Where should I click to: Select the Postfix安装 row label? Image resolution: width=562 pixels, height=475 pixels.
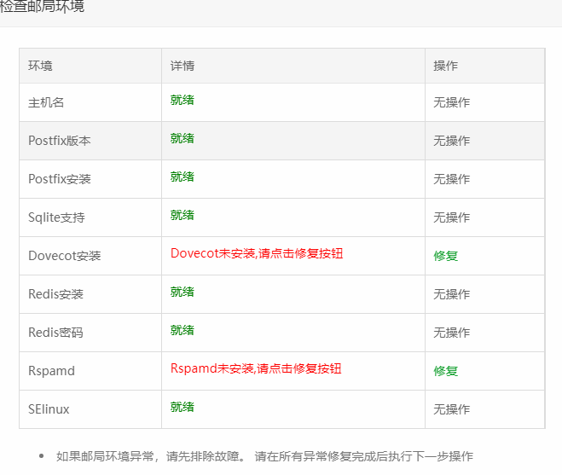[x=60, y=179]
